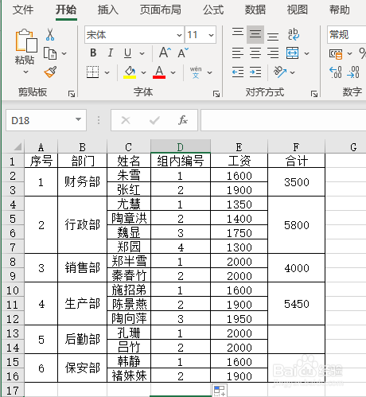Click the Borders icon

[92, 72]
